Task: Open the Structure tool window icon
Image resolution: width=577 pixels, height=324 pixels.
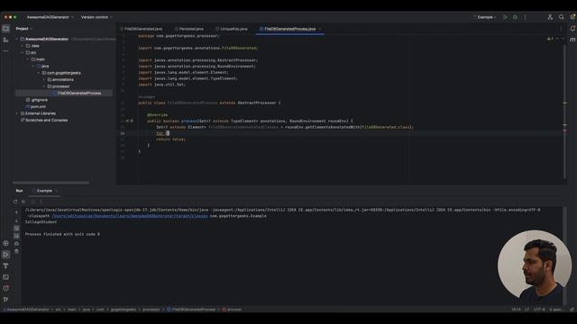Action: [x=6, y=40]
